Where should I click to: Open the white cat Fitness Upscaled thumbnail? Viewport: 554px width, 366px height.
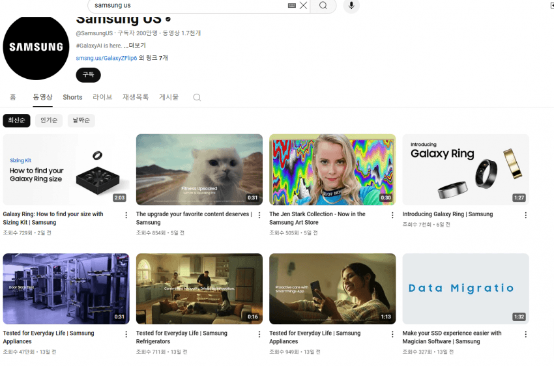coord(199,169)
